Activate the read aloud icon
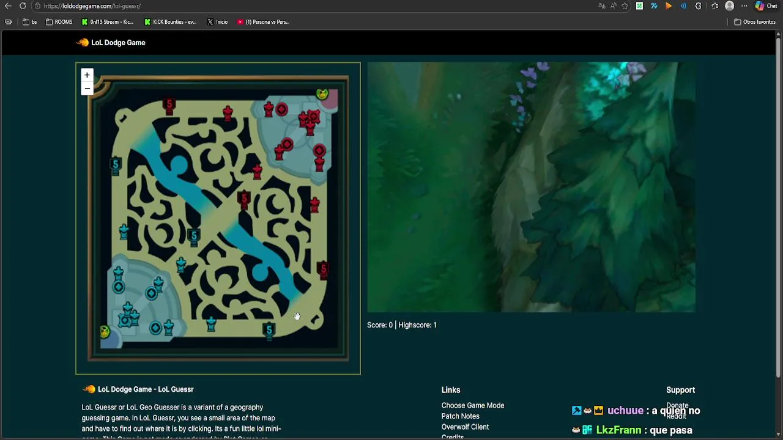 pyautogui.click(x=613, y=6)
